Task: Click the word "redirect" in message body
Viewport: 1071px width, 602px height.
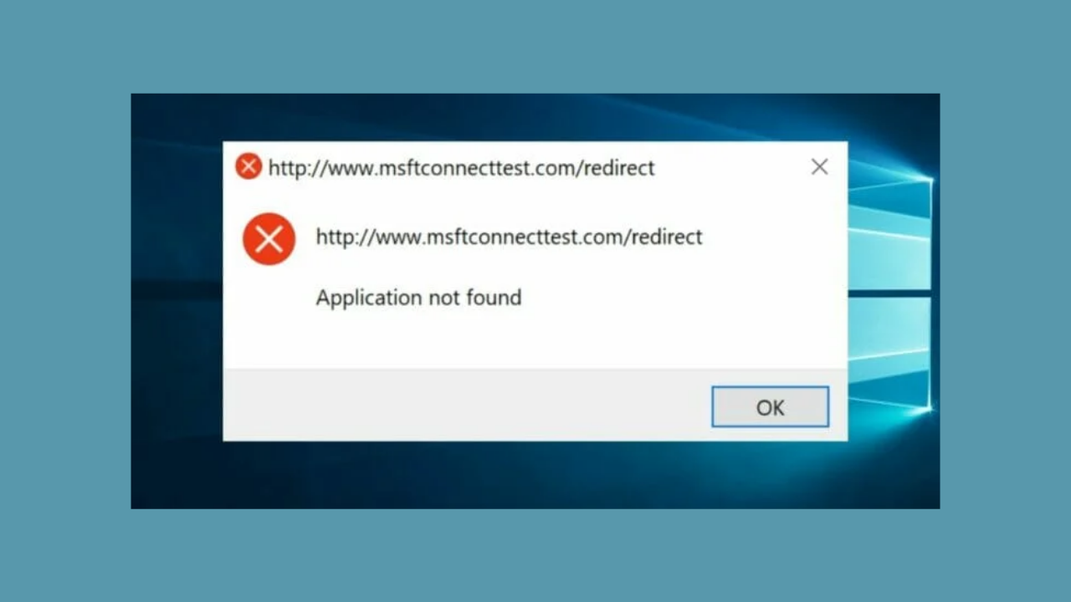Action: tap(668, 237)
